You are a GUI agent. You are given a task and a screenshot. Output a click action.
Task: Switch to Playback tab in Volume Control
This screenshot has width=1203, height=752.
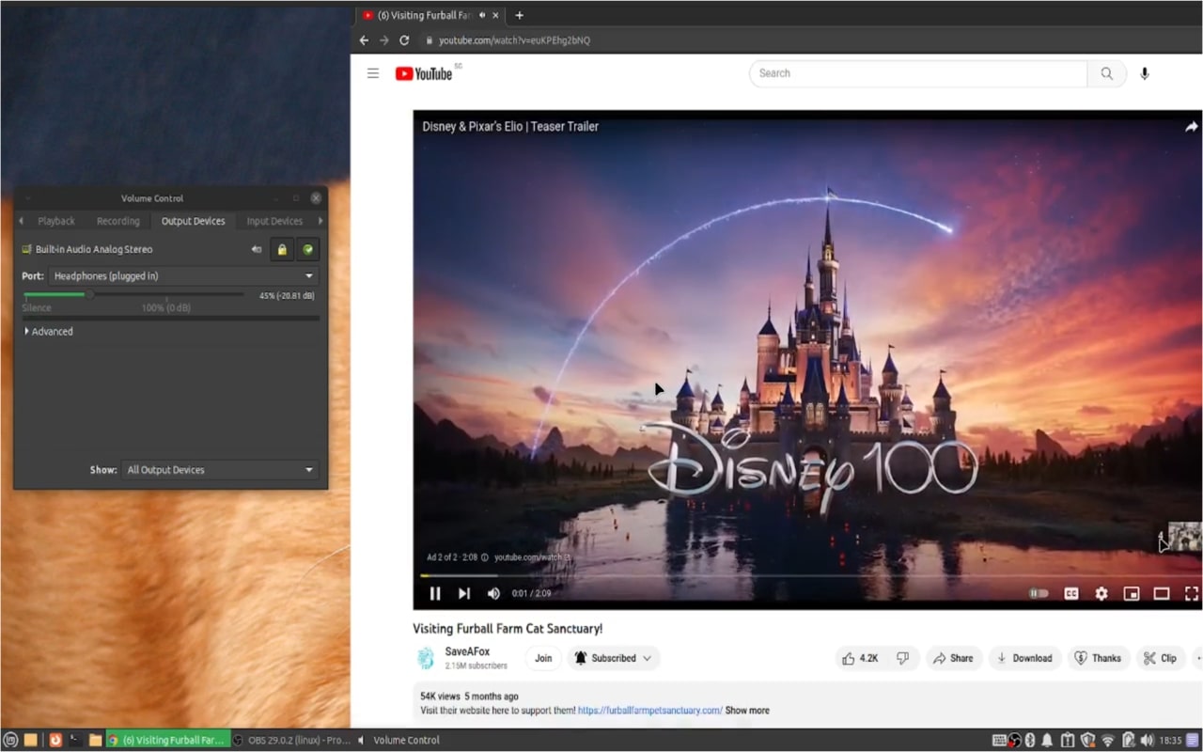point(56,221)
